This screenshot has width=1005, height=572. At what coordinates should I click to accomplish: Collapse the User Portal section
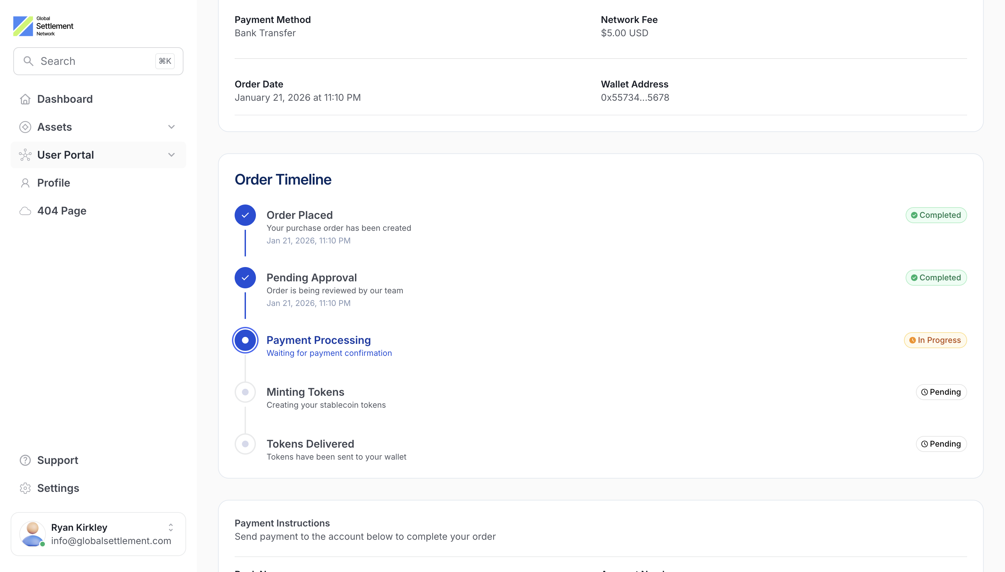point(171,155)
